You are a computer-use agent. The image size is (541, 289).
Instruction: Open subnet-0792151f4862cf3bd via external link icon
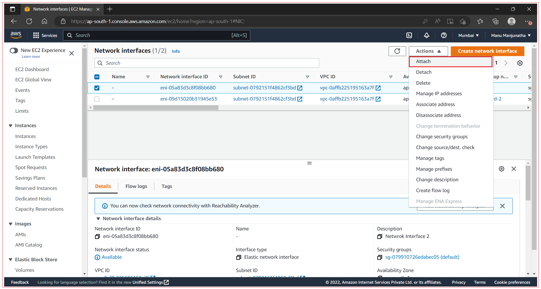click(300, 88)
